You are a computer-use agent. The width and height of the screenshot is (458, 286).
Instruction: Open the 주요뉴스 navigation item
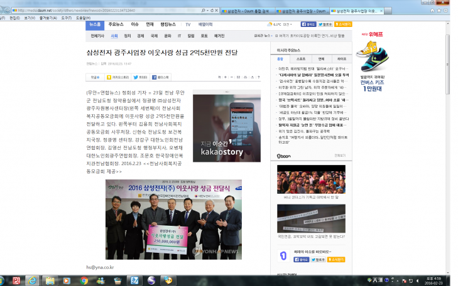[x=116, y=24]
